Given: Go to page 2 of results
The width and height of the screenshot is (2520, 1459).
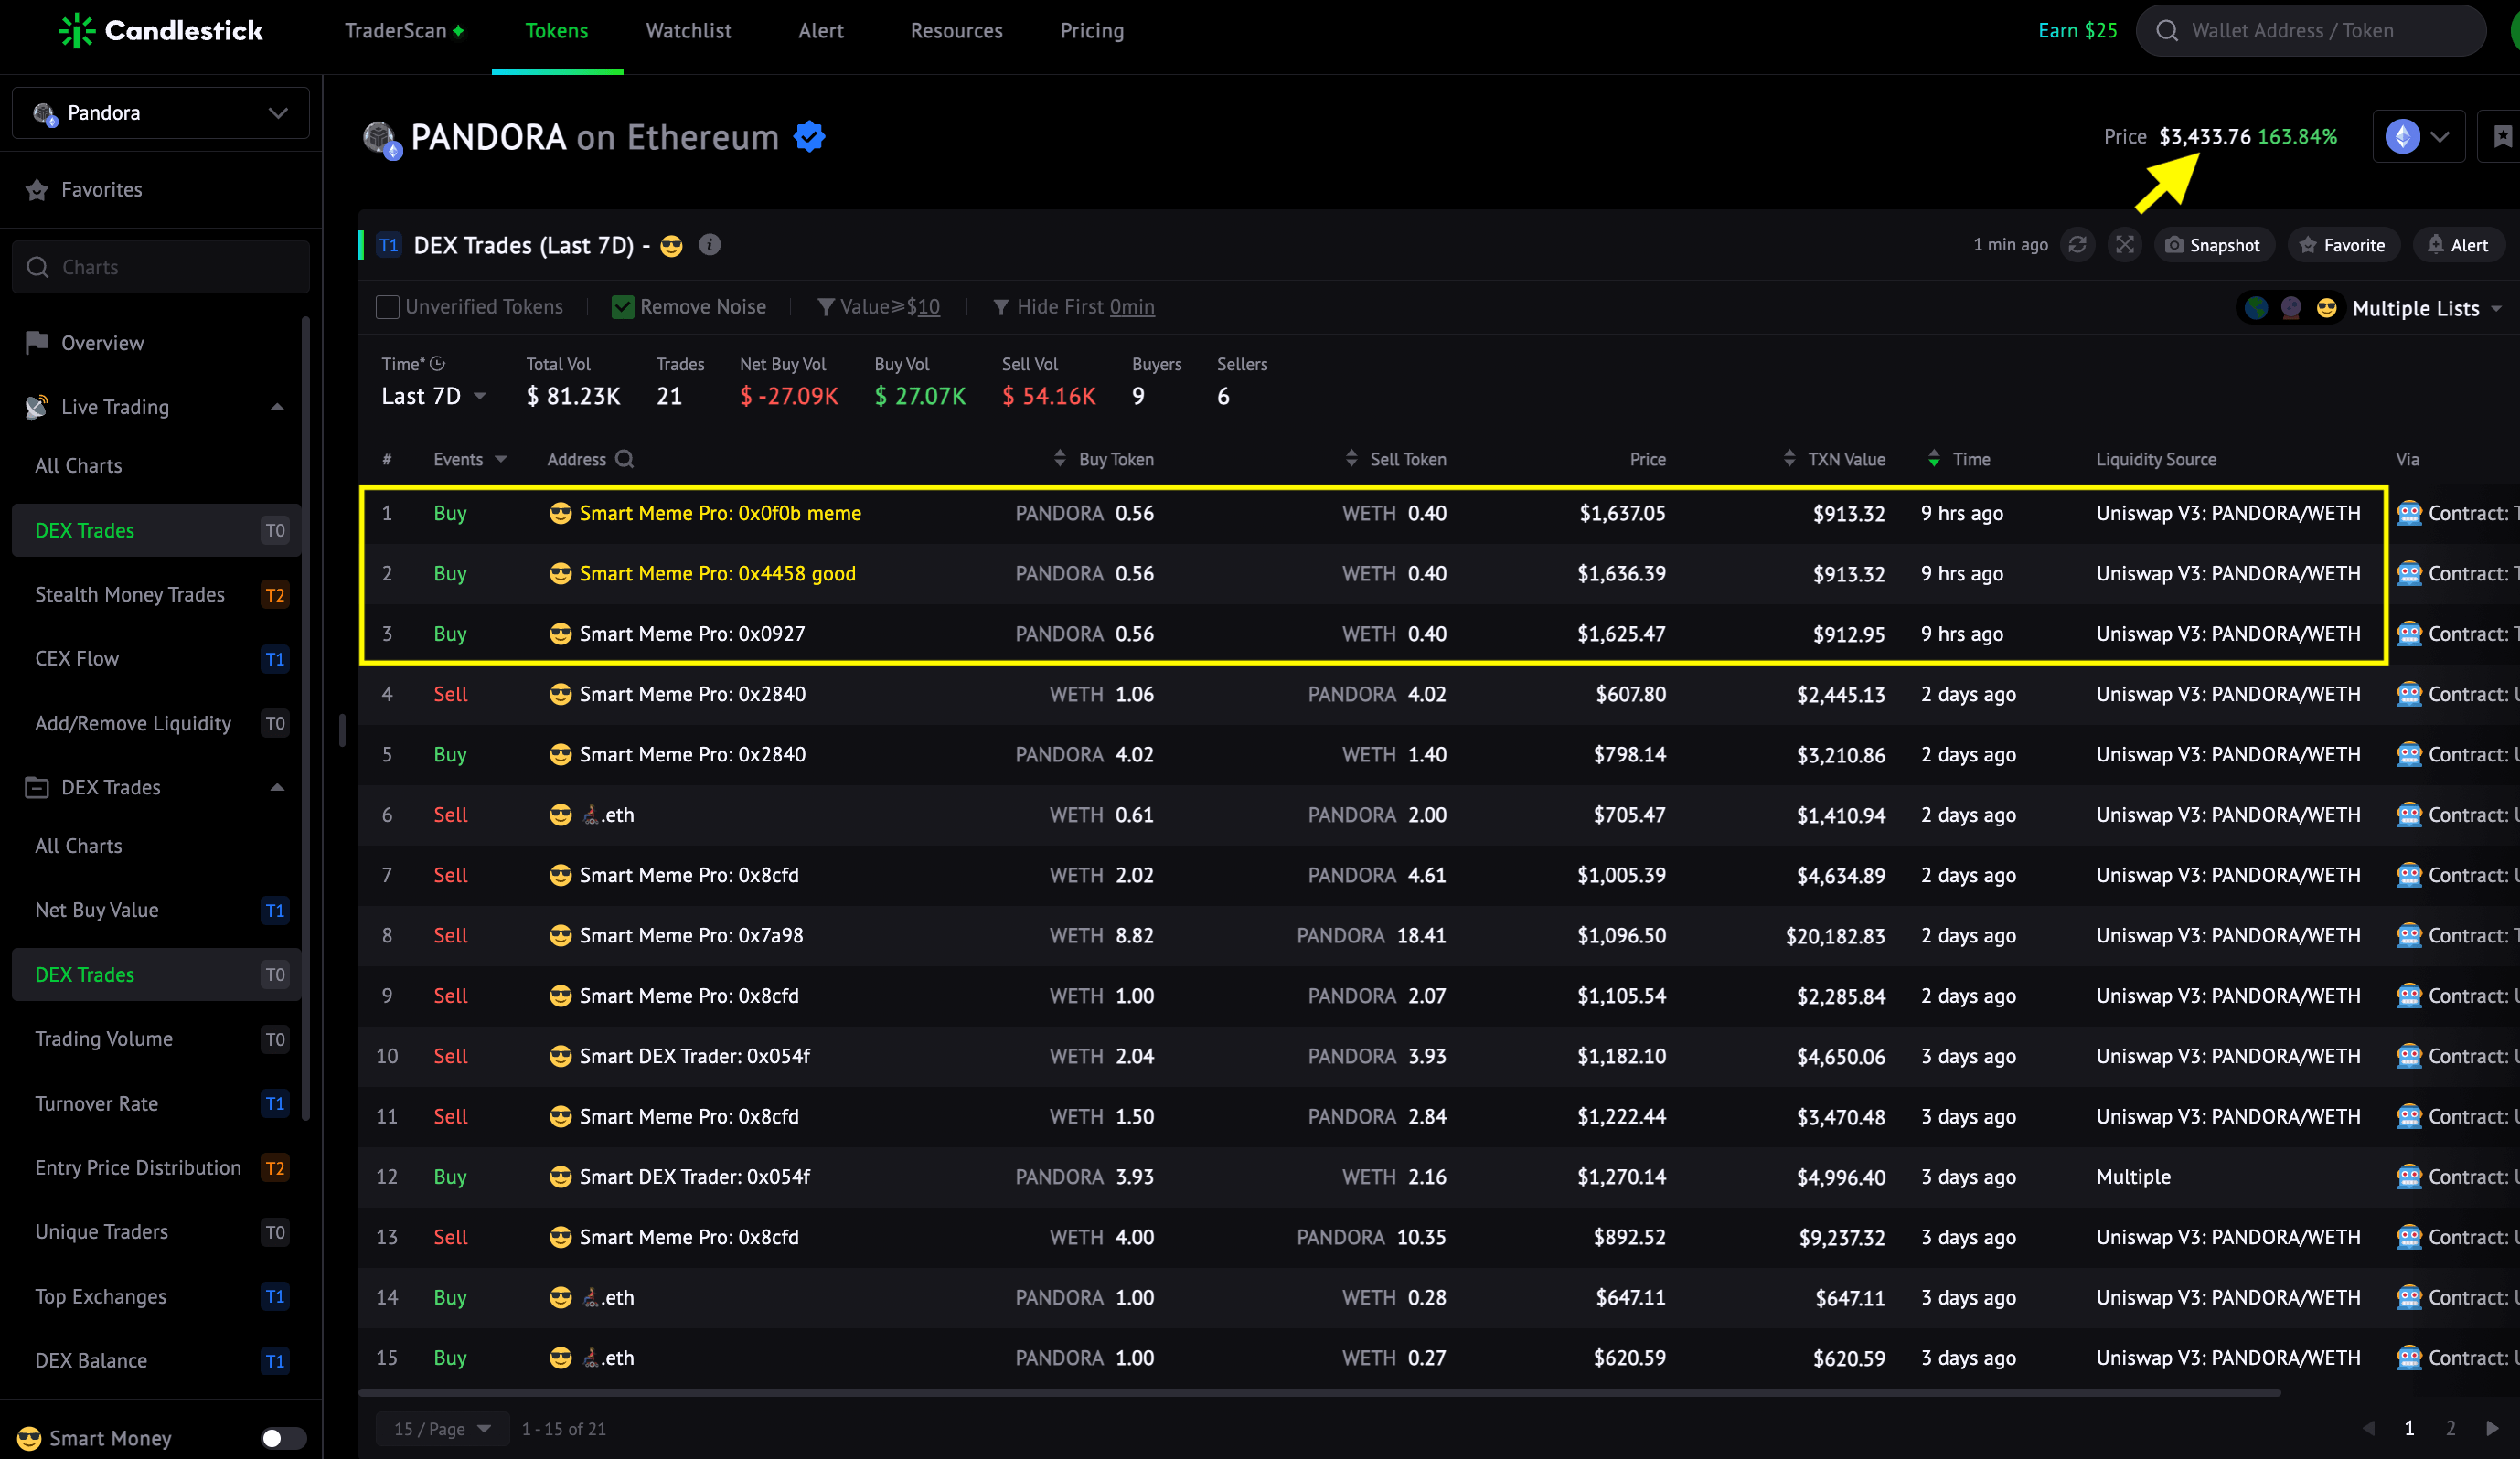Looking at the screenshot, I should tap(2450, 1429).
